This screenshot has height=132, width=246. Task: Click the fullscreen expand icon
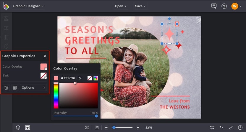point(97,128)
